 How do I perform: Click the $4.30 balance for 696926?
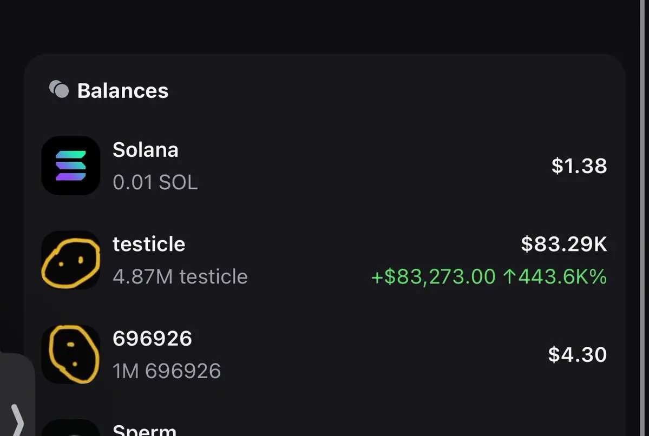click(x=578, y=355)
